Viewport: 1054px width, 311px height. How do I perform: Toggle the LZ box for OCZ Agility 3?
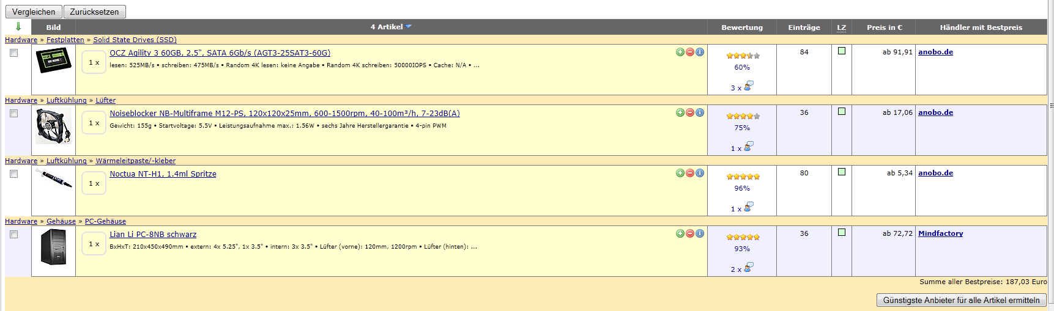coord(842,51)
